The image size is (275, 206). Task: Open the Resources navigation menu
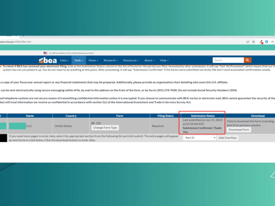pyautogui.click(x=131, y=60)
